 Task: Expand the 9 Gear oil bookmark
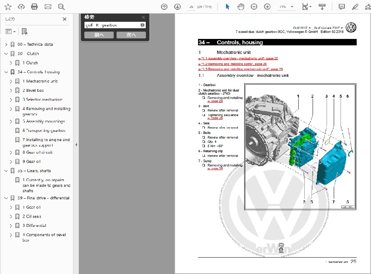click(x=11, y=162)
